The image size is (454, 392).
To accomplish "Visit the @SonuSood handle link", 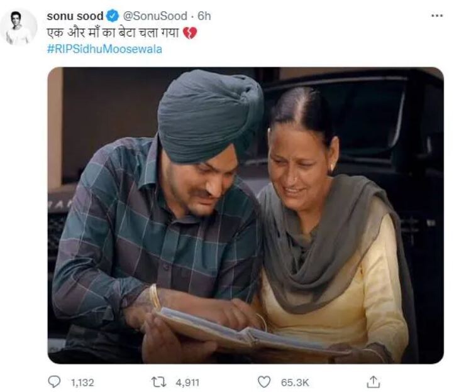I will [155, 16].
